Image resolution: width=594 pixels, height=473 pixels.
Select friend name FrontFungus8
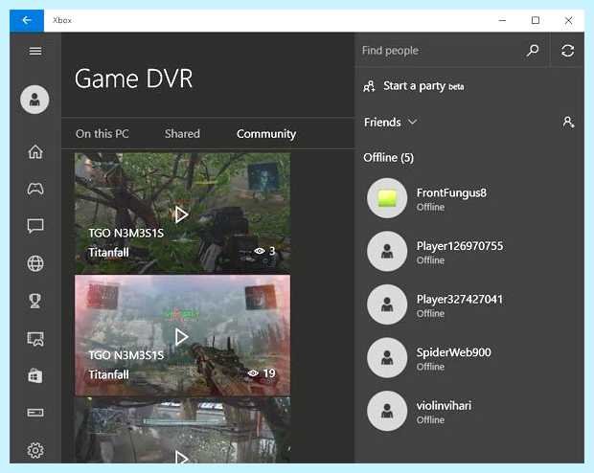coord(451,192)
